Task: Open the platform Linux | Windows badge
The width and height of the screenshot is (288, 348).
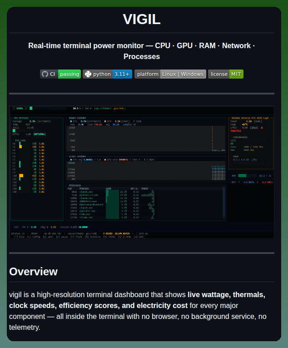Action: pyautogui.click(x=170, y=74)
